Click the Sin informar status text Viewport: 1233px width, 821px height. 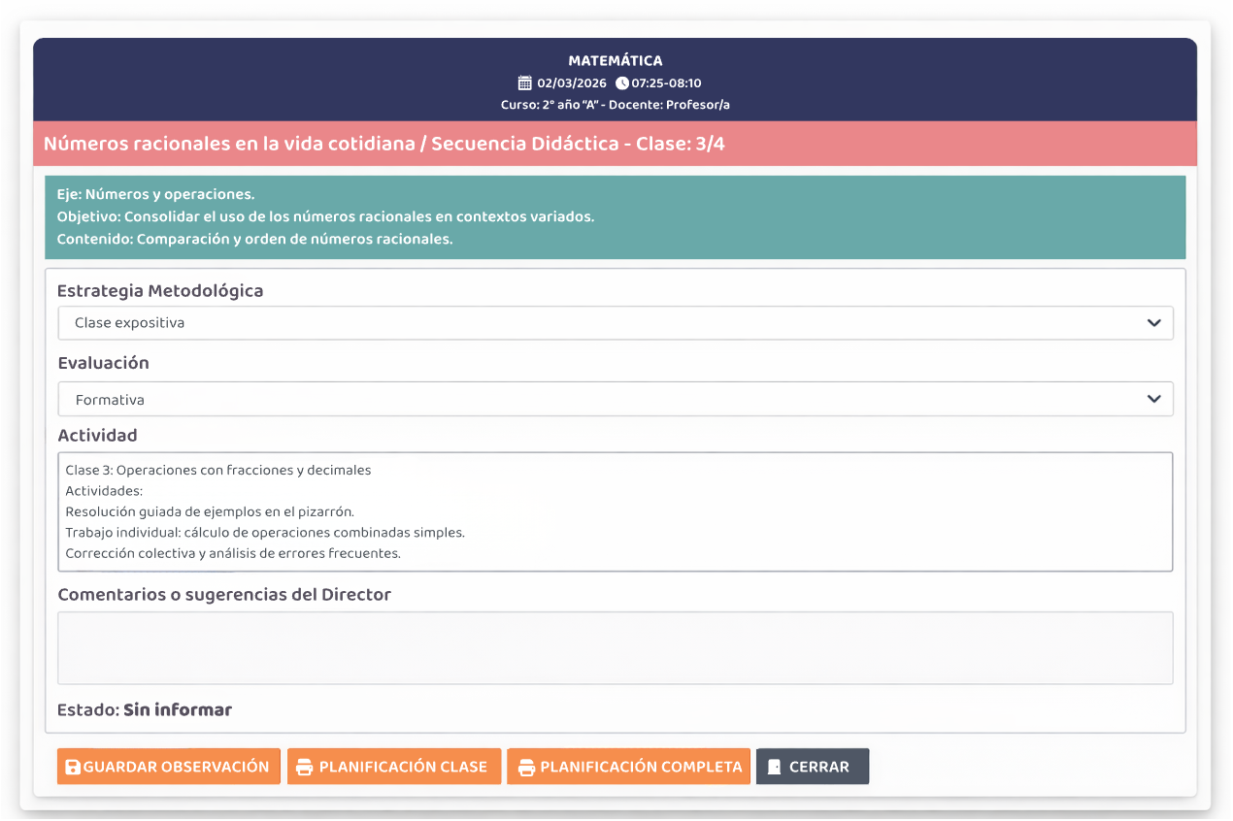click(178, 710)
